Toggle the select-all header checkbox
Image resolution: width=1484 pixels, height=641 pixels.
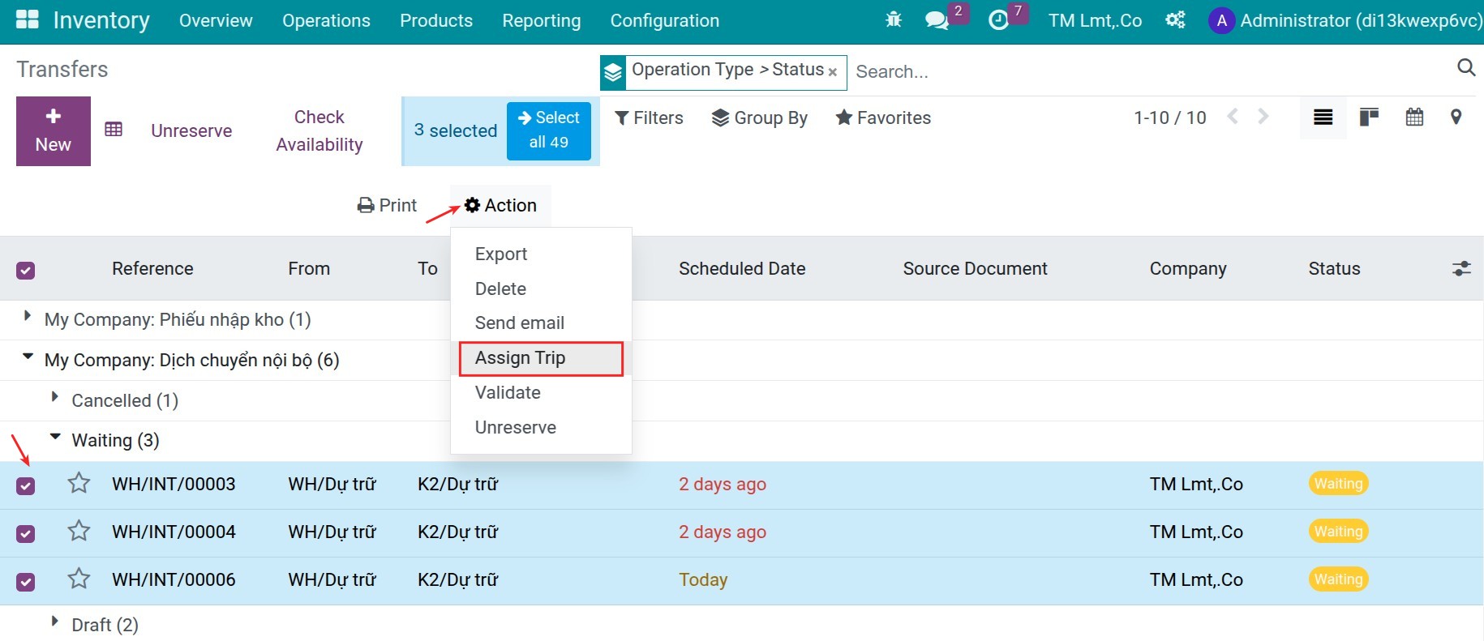[26, 270]
